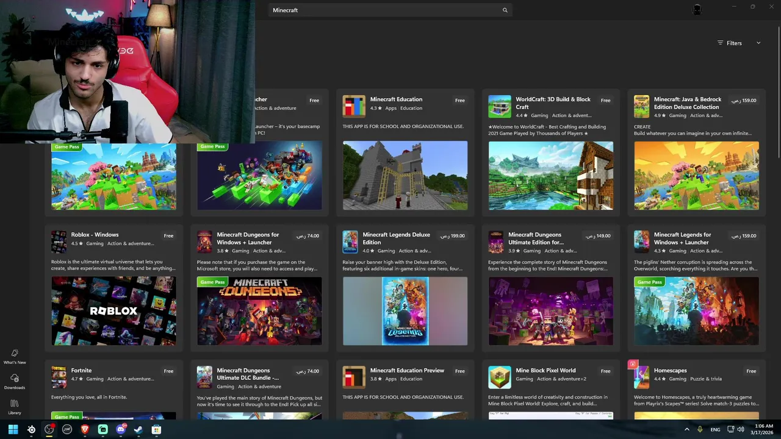
Task: Open the Roblox - Windows title link
Action: (95, 235)
